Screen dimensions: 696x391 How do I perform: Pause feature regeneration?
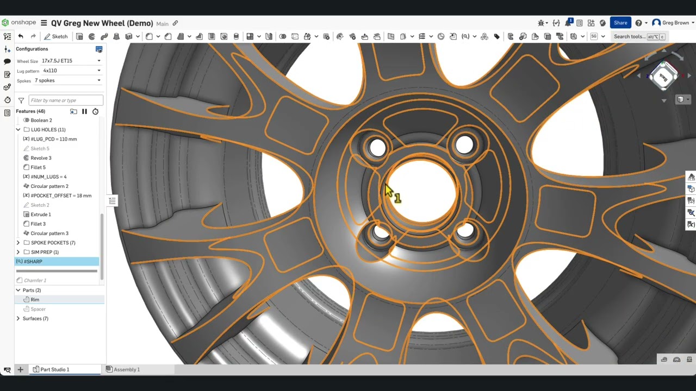click(84, 111)
